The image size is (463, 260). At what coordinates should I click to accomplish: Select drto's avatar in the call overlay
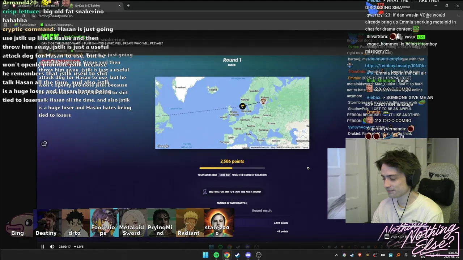[76, 223]
